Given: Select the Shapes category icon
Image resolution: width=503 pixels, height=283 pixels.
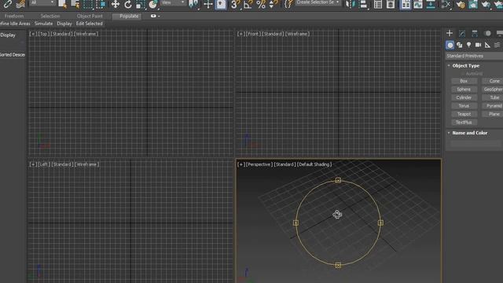Looking at the screenshot, I should coord(460,45).
